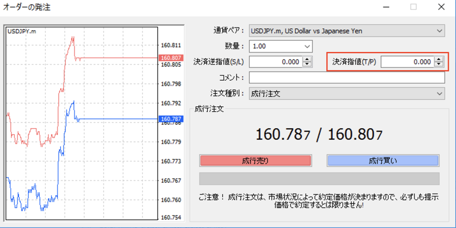Click the オーダーの発注 window title
The height and width of the screenshot is (228, 456).
click(x=28, y=7)
